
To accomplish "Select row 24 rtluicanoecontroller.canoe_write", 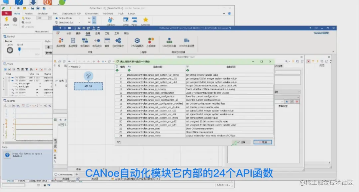I will coord(194,136).
